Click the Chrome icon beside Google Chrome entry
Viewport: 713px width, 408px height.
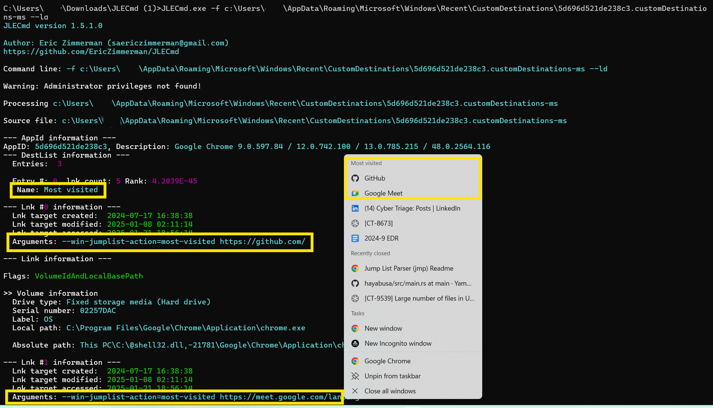pos(355,361)
